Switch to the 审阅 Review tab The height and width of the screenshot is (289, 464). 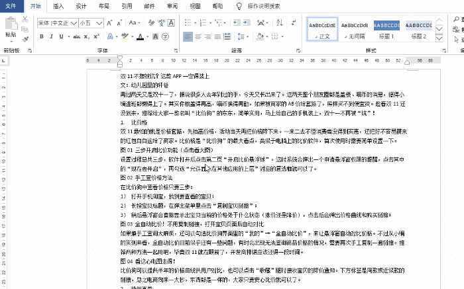click(172, 6)
